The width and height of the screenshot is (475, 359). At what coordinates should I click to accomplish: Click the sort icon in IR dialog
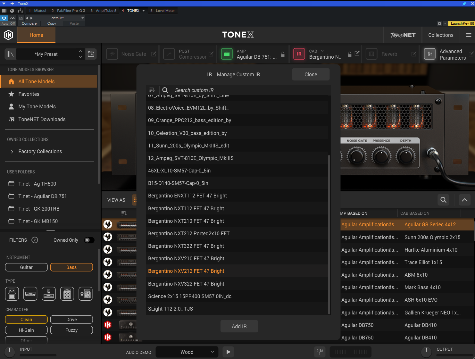coord(152,90)
